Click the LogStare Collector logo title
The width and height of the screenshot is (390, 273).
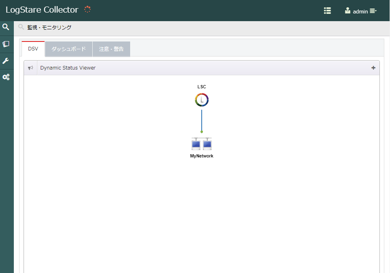[42, 10]
